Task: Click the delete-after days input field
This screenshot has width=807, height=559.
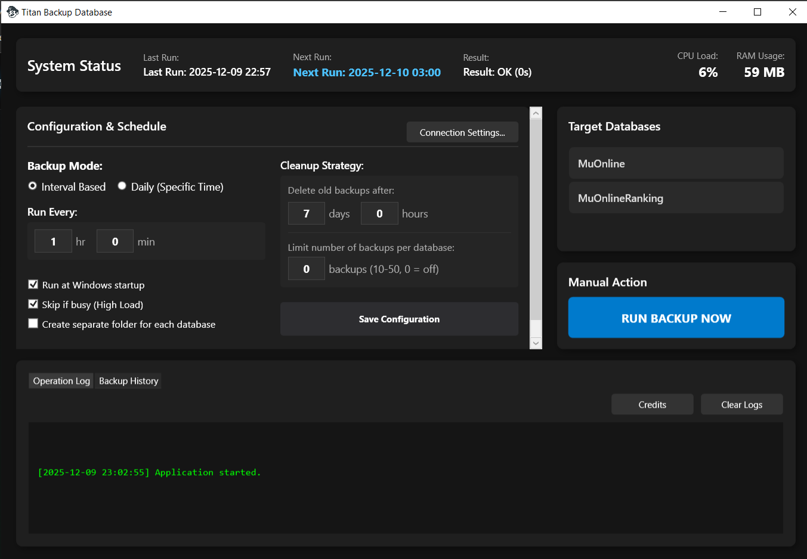Action: click(306, 213)
